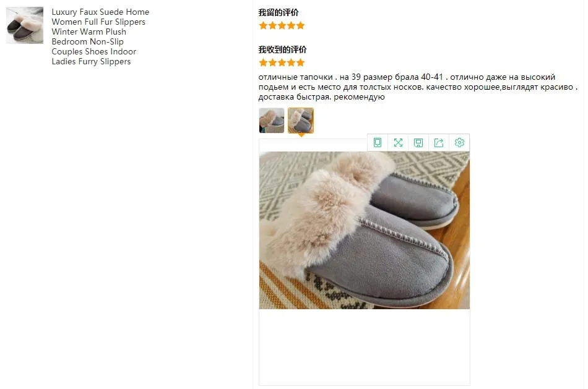
Task: Click the share arrow icon
Action: pyautogui.click(x=439, y=142)
